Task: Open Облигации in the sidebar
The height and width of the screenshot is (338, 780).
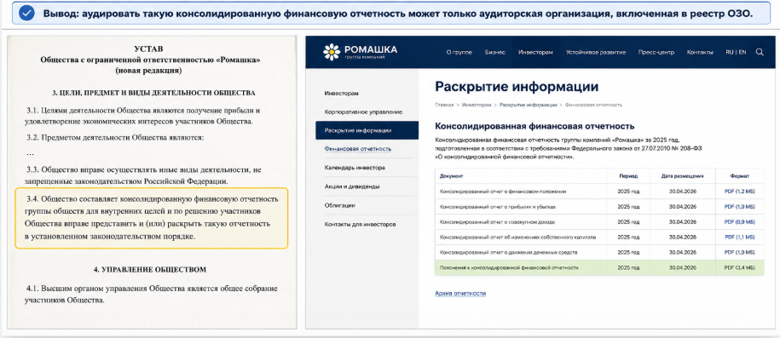Action: point(340,205)
